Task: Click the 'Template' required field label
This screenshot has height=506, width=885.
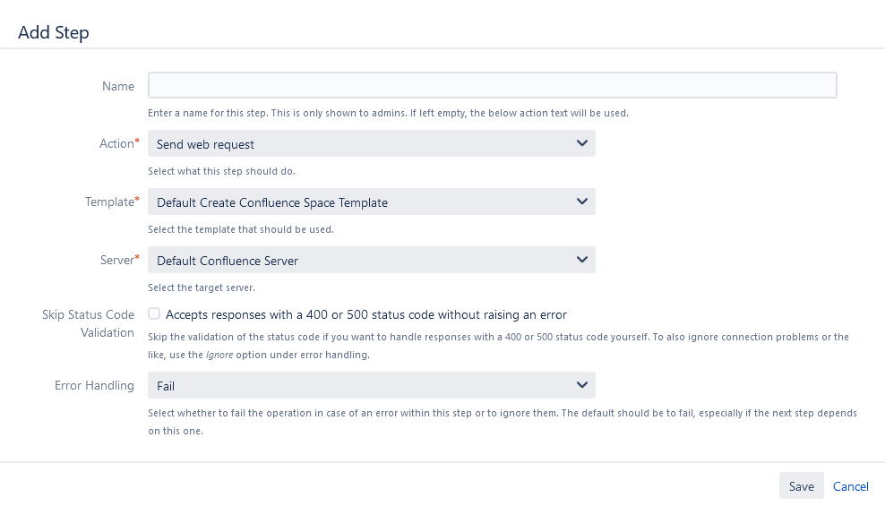Action: click(109, 202)
